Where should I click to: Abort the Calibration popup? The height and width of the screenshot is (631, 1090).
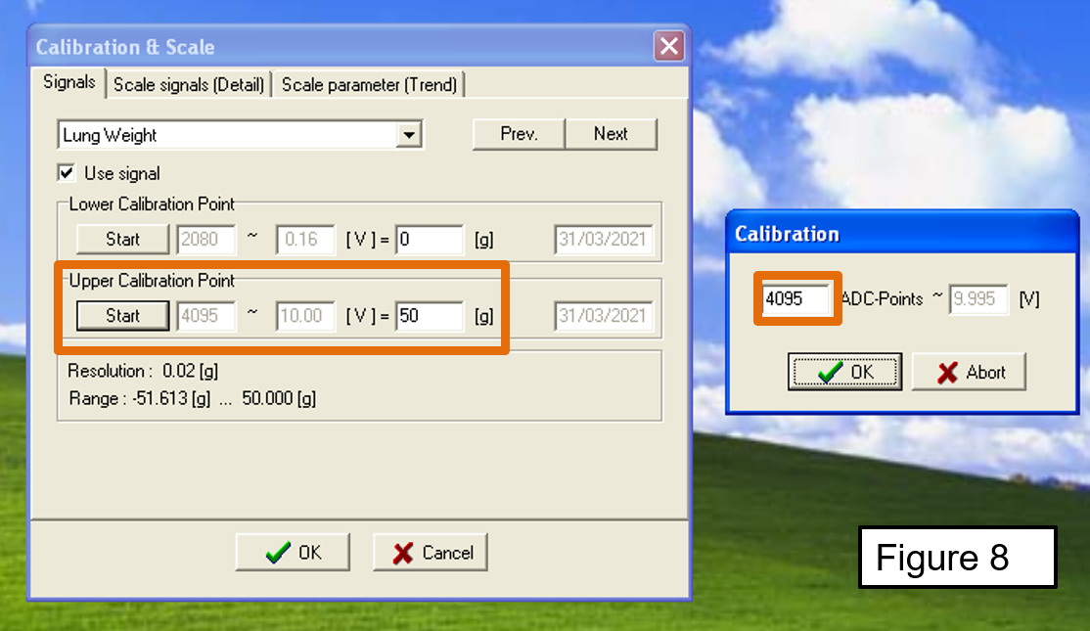pyautogui.click(x=969, y=372)
